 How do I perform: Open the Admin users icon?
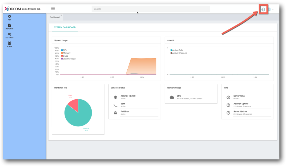9,43
